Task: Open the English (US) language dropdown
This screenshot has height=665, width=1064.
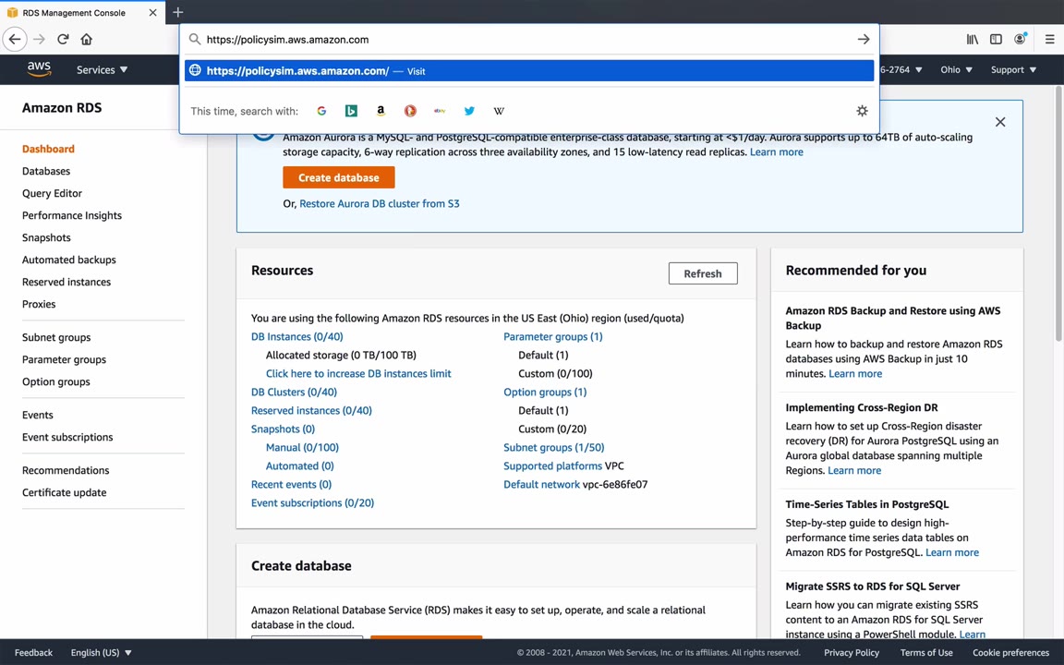Action: (101, 652)
